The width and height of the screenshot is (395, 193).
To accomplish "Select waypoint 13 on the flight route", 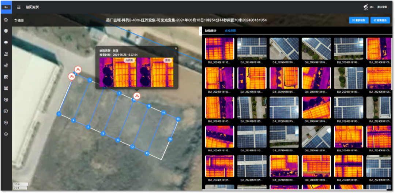I will point(147,153).
